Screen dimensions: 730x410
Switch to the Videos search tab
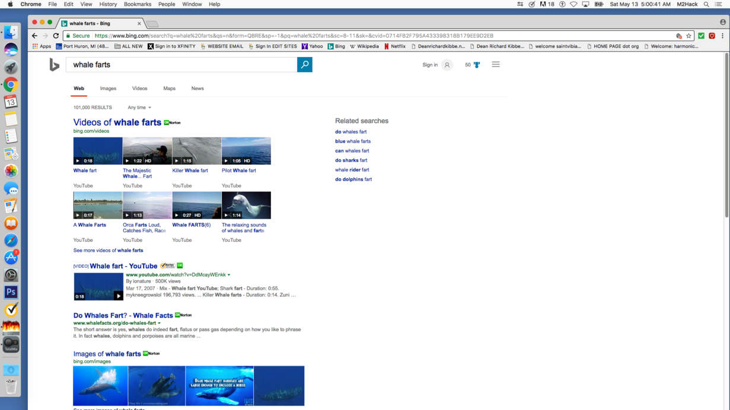(140, 88)
